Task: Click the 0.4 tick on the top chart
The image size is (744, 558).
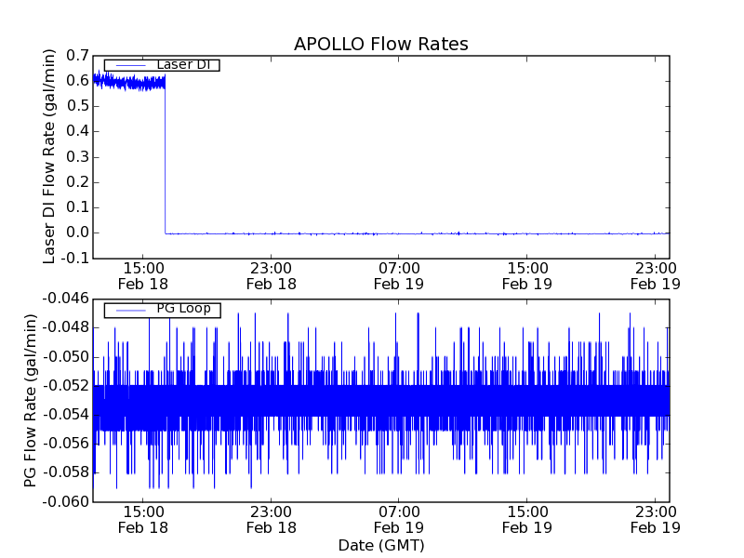Action: pos(77,131)
